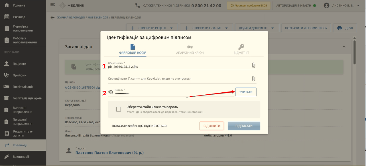Click the Взаємодії arrows icon
The height and width of the screenshot is (166, 366).
click(x=7, y=145)
